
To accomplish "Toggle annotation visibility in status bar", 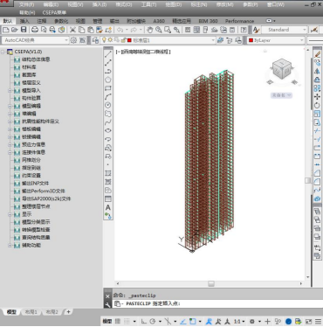I will coord(209,321).
